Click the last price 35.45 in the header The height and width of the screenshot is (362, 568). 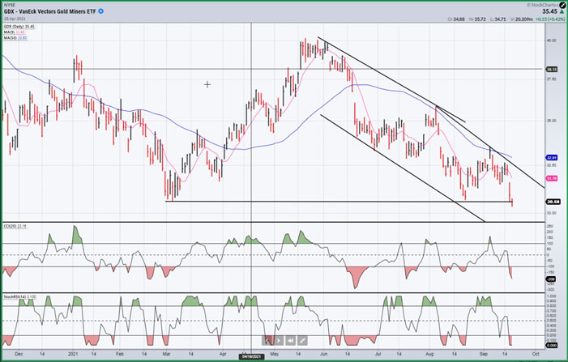coord(549,11)
